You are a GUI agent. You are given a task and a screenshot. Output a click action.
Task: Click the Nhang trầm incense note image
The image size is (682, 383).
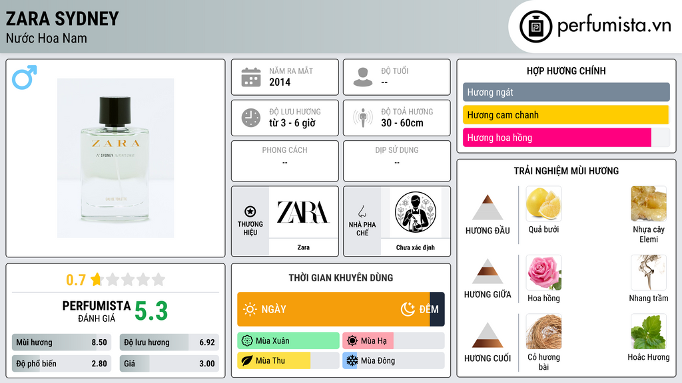pos(649,272)
